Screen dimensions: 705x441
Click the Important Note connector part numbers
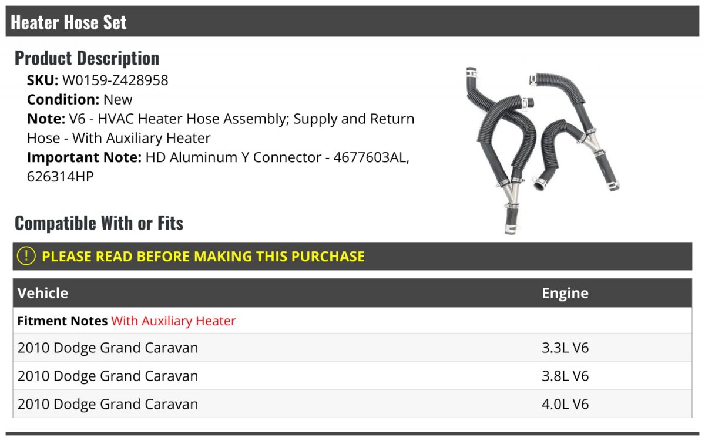pyautogui.click(x=220, y=167)
